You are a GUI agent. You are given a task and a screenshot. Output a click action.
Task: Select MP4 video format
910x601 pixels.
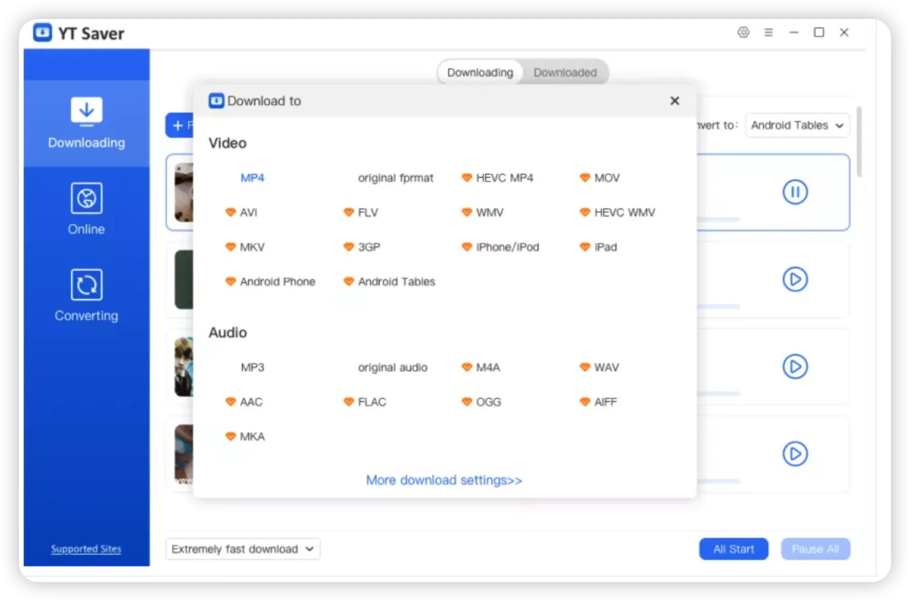pyautogui.click(x=252, y=178)
